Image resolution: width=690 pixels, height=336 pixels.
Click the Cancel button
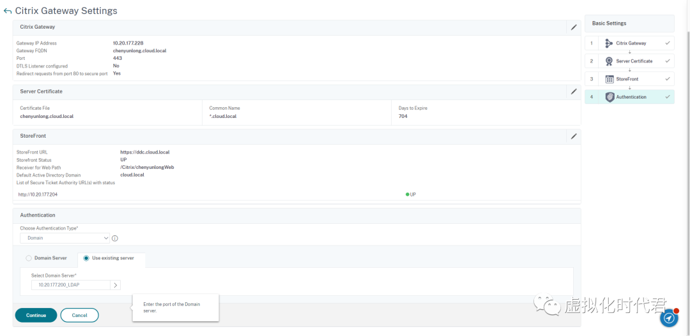click(79, 316)
